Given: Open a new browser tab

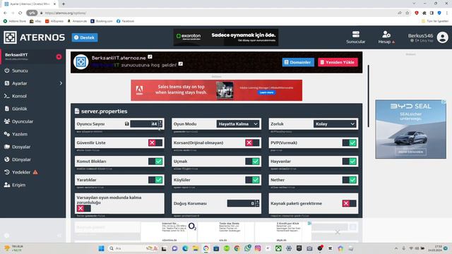Looking at the screenshot, I should (x=64, y=4).
